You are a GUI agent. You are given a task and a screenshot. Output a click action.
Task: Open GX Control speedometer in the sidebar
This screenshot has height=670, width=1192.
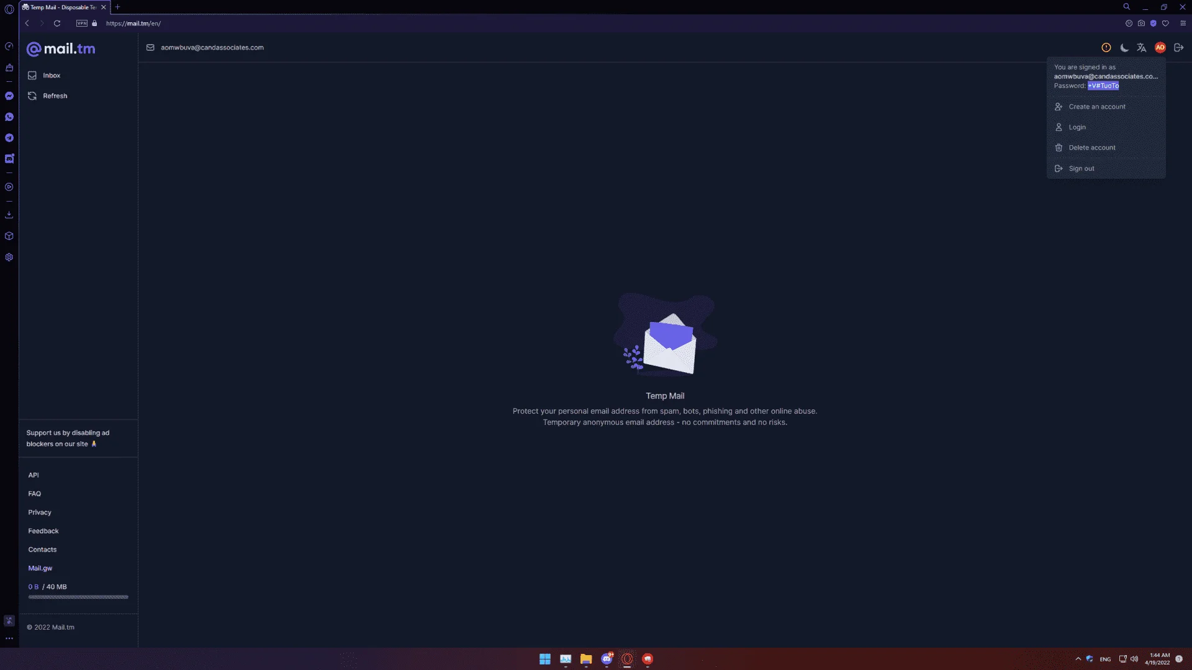9,47
